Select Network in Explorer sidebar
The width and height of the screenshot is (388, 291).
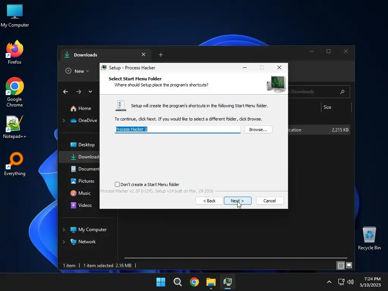(83, 242)
